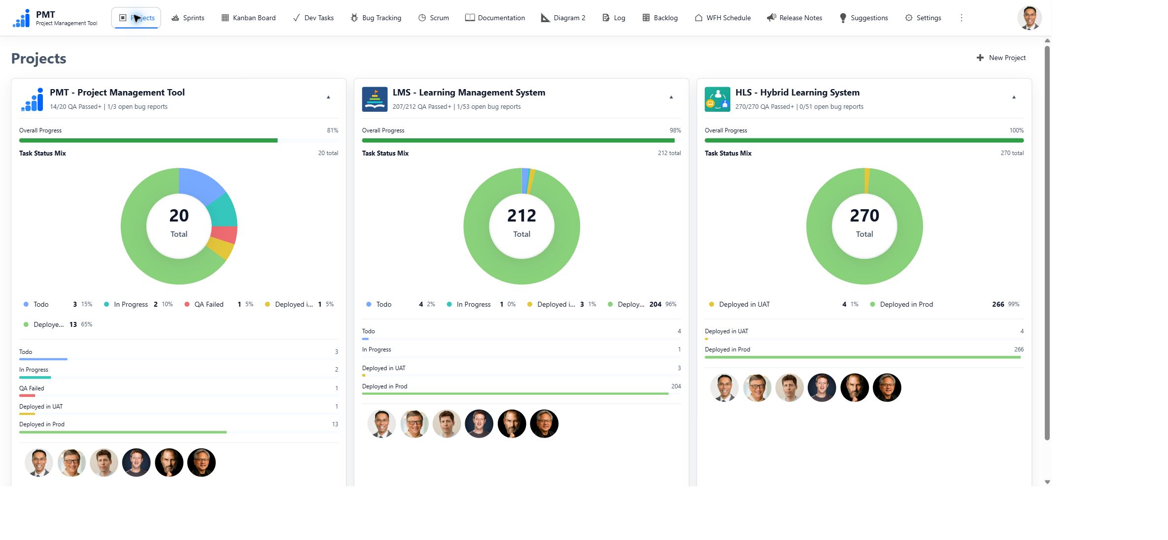Click last team avatar in LMS card
Screen dimensions: 1168x540
click(544, 423)
